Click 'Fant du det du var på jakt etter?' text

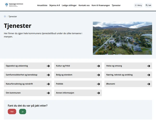click(x=28, y=106)
